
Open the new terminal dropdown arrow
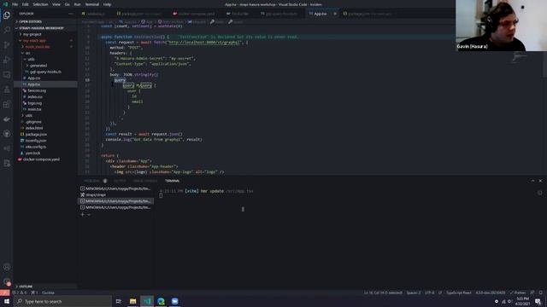tap(89, 215)
